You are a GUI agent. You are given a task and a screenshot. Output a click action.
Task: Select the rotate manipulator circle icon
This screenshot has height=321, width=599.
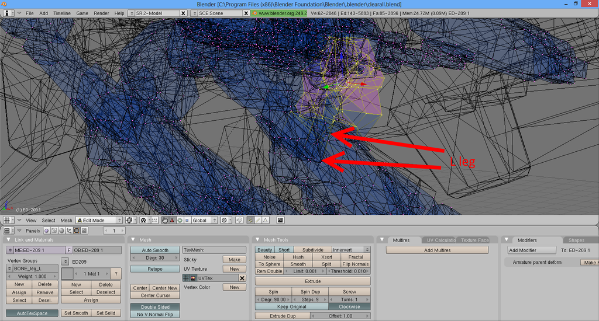coord(180,221)
